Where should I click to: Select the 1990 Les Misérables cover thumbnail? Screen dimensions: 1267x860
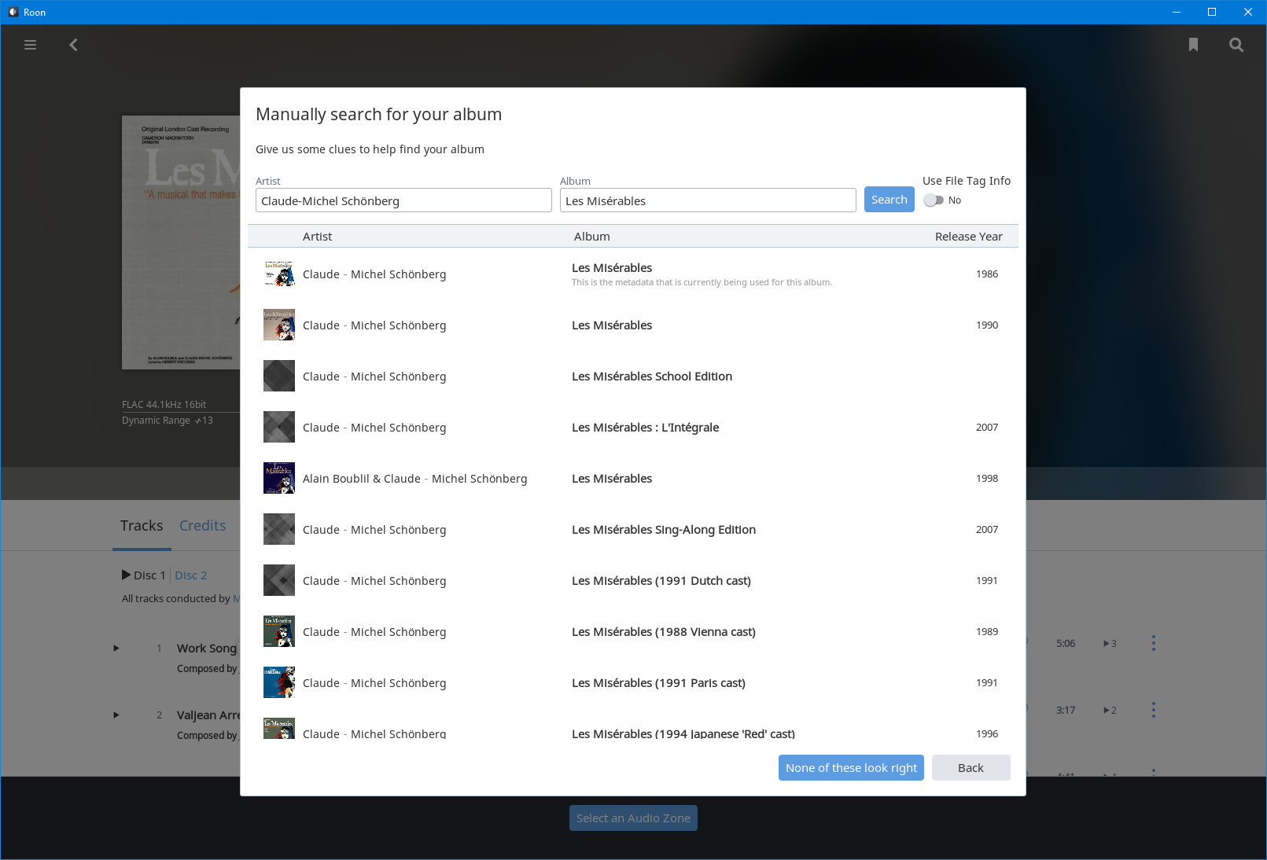279,325
